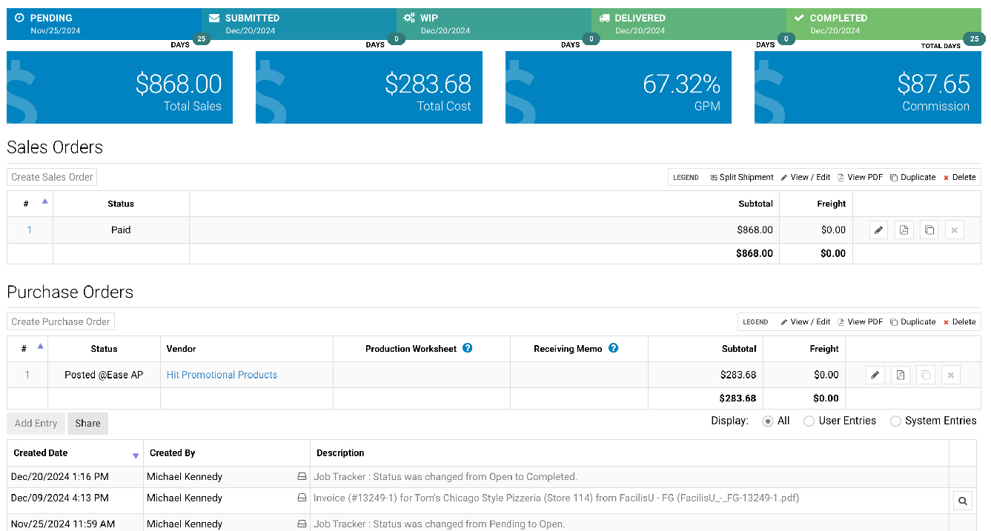Click the WIP gears icon

click(x=409, y=18)
